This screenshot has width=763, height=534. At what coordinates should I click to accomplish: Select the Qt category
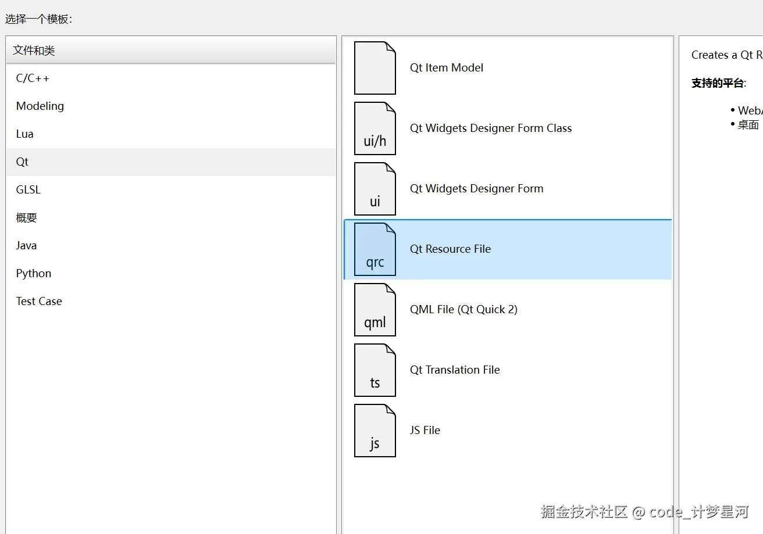pos(171,162)
